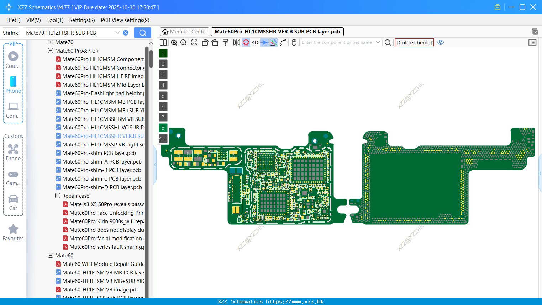Open the VIP(V) menu
The width and height of the screenshot is (542, 305).
(33, 20)
